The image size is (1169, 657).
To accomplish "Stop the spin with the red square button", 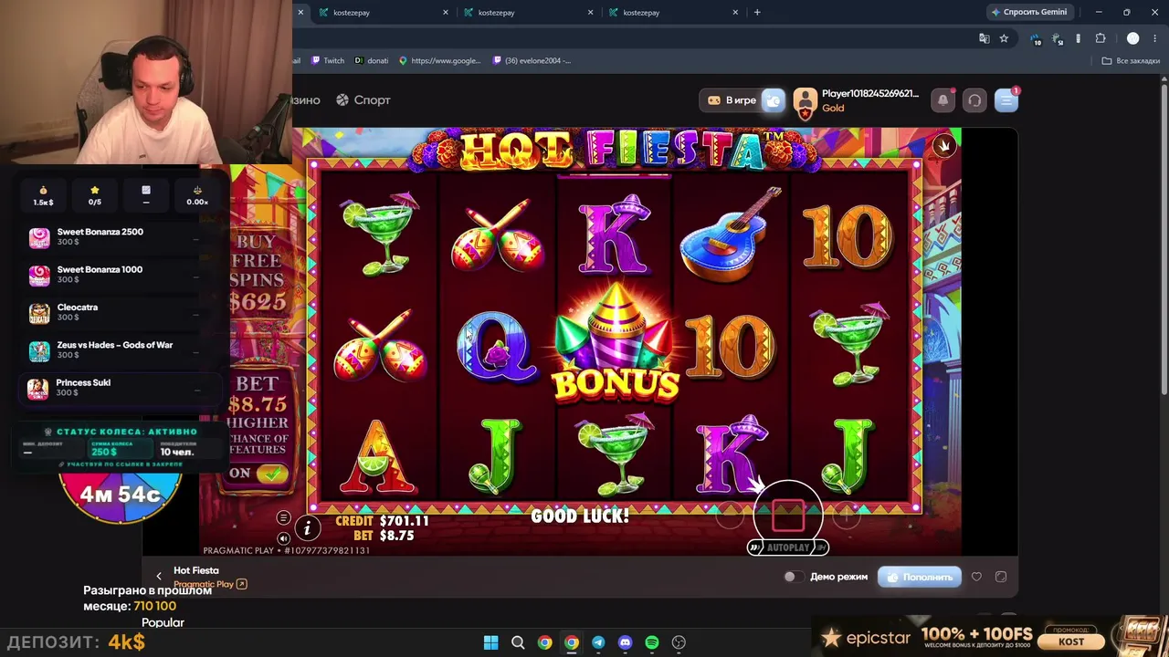I will 788,516.
